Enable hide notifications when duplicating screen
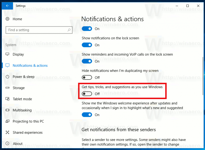 [x=87, y=77]
